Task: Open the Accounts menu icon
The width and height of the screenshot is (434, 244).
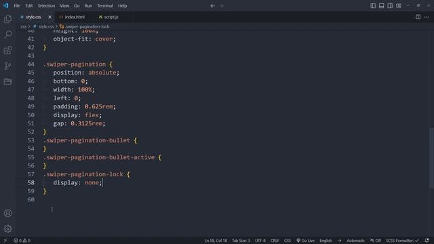Action: pyautogui.click(x=7, y=213)
